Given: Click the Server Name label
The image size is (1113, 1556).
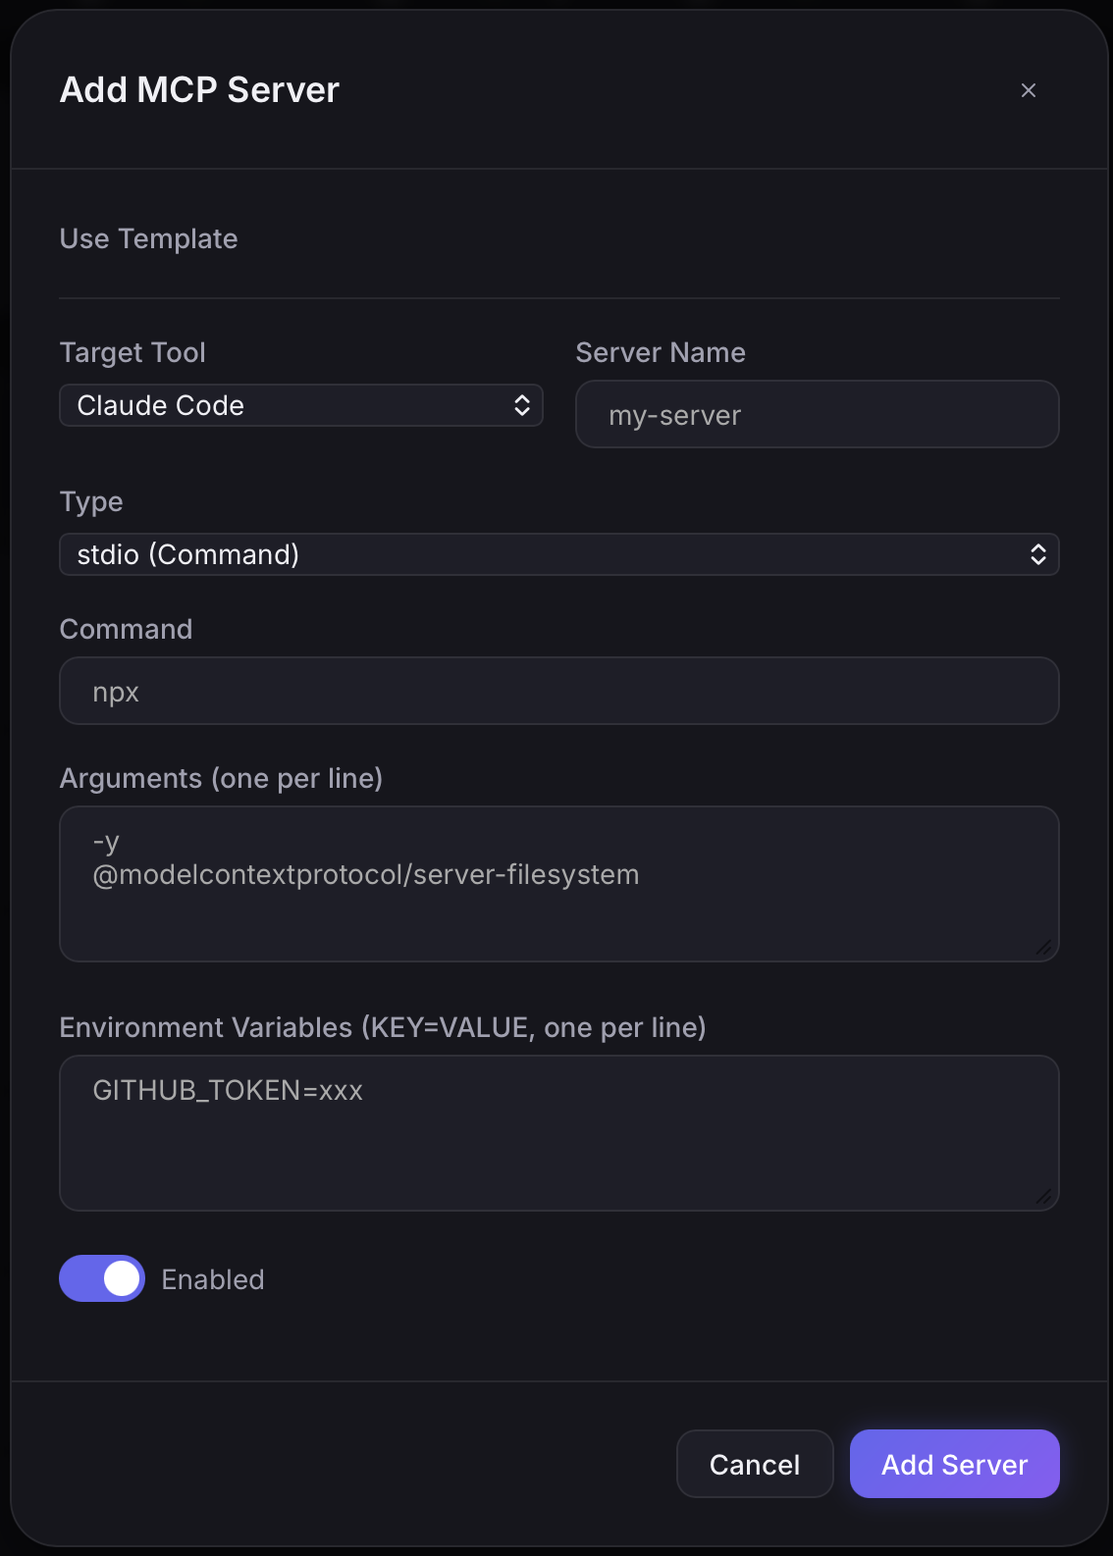Looking at the screenshot, I should (661, 352).
